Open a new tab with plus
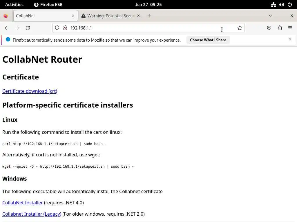The height and width of the screenshot is (222, 297). (149, 16)
